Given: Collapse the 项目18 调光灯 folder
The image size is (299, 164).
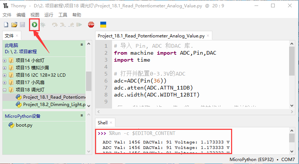Looking at the screenshot, I should [4, 90].
